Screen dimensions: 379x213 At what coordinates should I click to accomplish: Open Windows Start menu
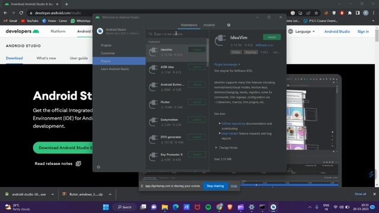106,207
